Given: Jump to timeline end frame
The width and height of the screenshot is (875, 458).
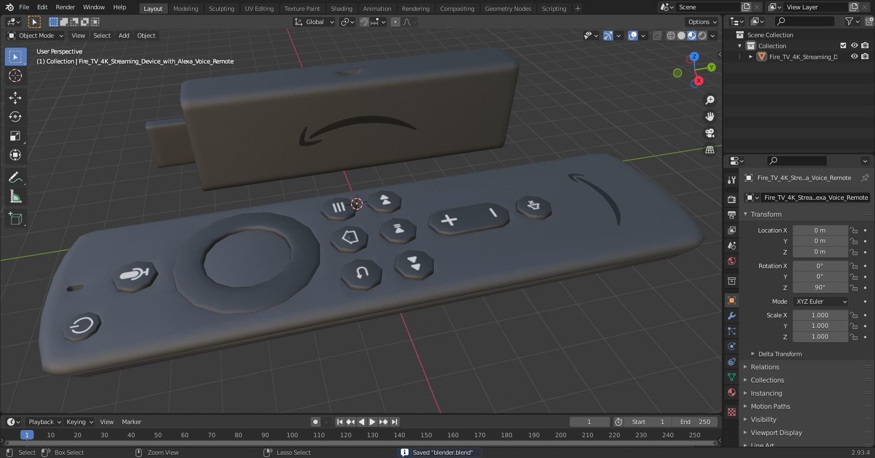Looking at the screenshot, I should tap(394, 422).
